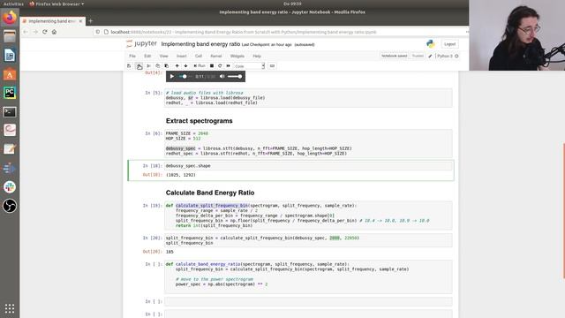The height and width of the screenshot is (318, 565).
Task: Open the Help menu
Action: (257, 57)
